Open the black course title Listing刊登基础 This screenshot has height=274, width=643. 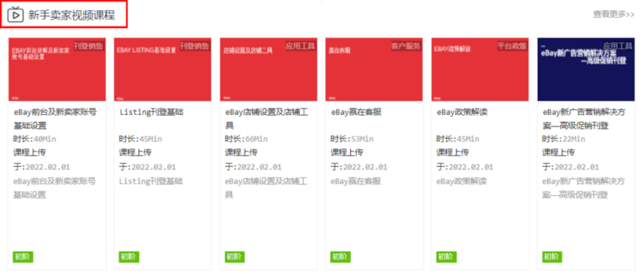(151, 112)
